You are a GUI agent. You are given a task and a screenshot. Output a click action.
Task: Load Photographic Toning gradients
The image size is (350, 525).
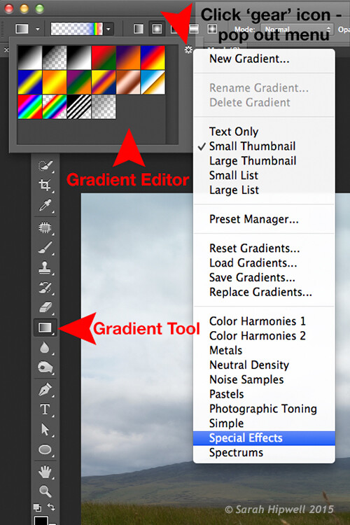(264, 409)
